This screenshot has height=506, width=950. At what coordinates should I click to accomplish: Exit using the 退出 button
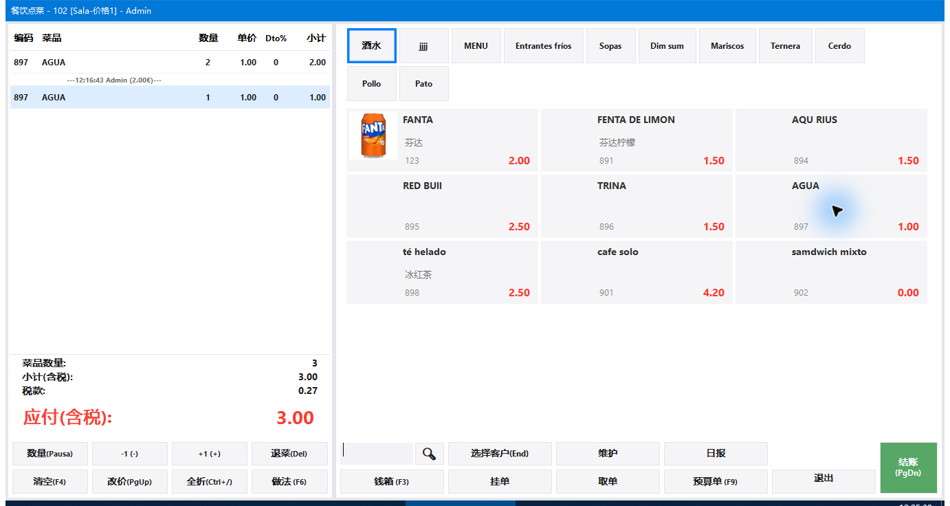(x=824, y=478)
